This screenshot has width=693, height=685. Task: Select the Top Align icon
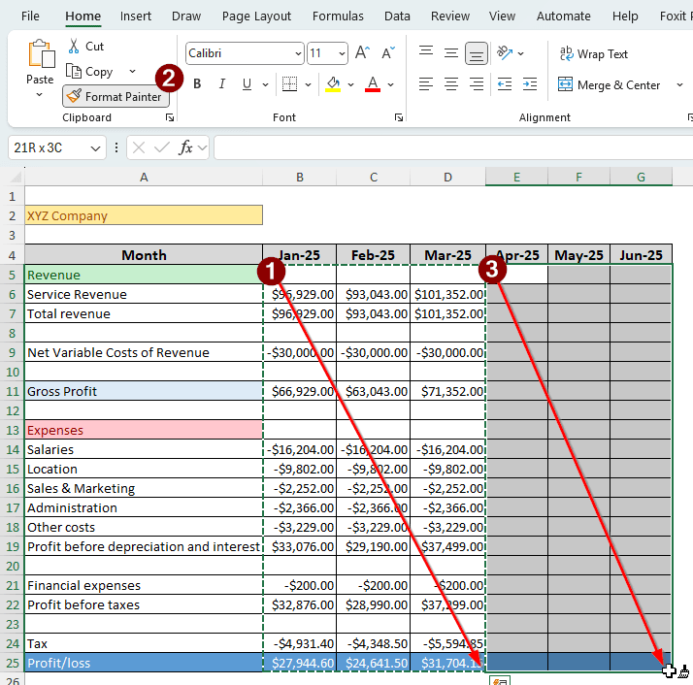point(425,53)
